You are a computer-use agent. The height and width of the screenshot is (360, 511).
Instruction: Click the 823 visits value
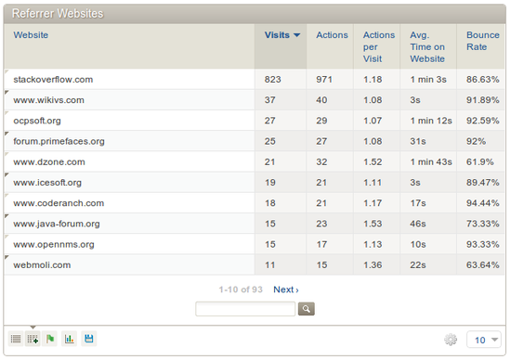point(273,80)
